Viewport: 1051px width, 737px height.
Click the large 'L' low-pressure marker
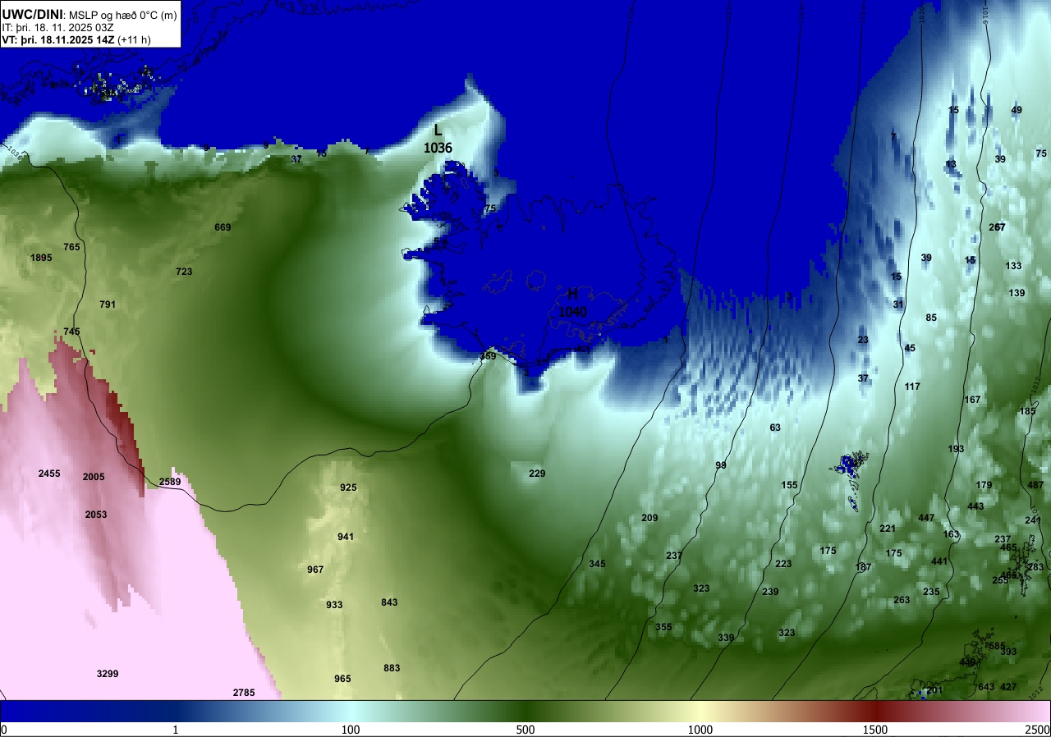[x=438, y=130]
